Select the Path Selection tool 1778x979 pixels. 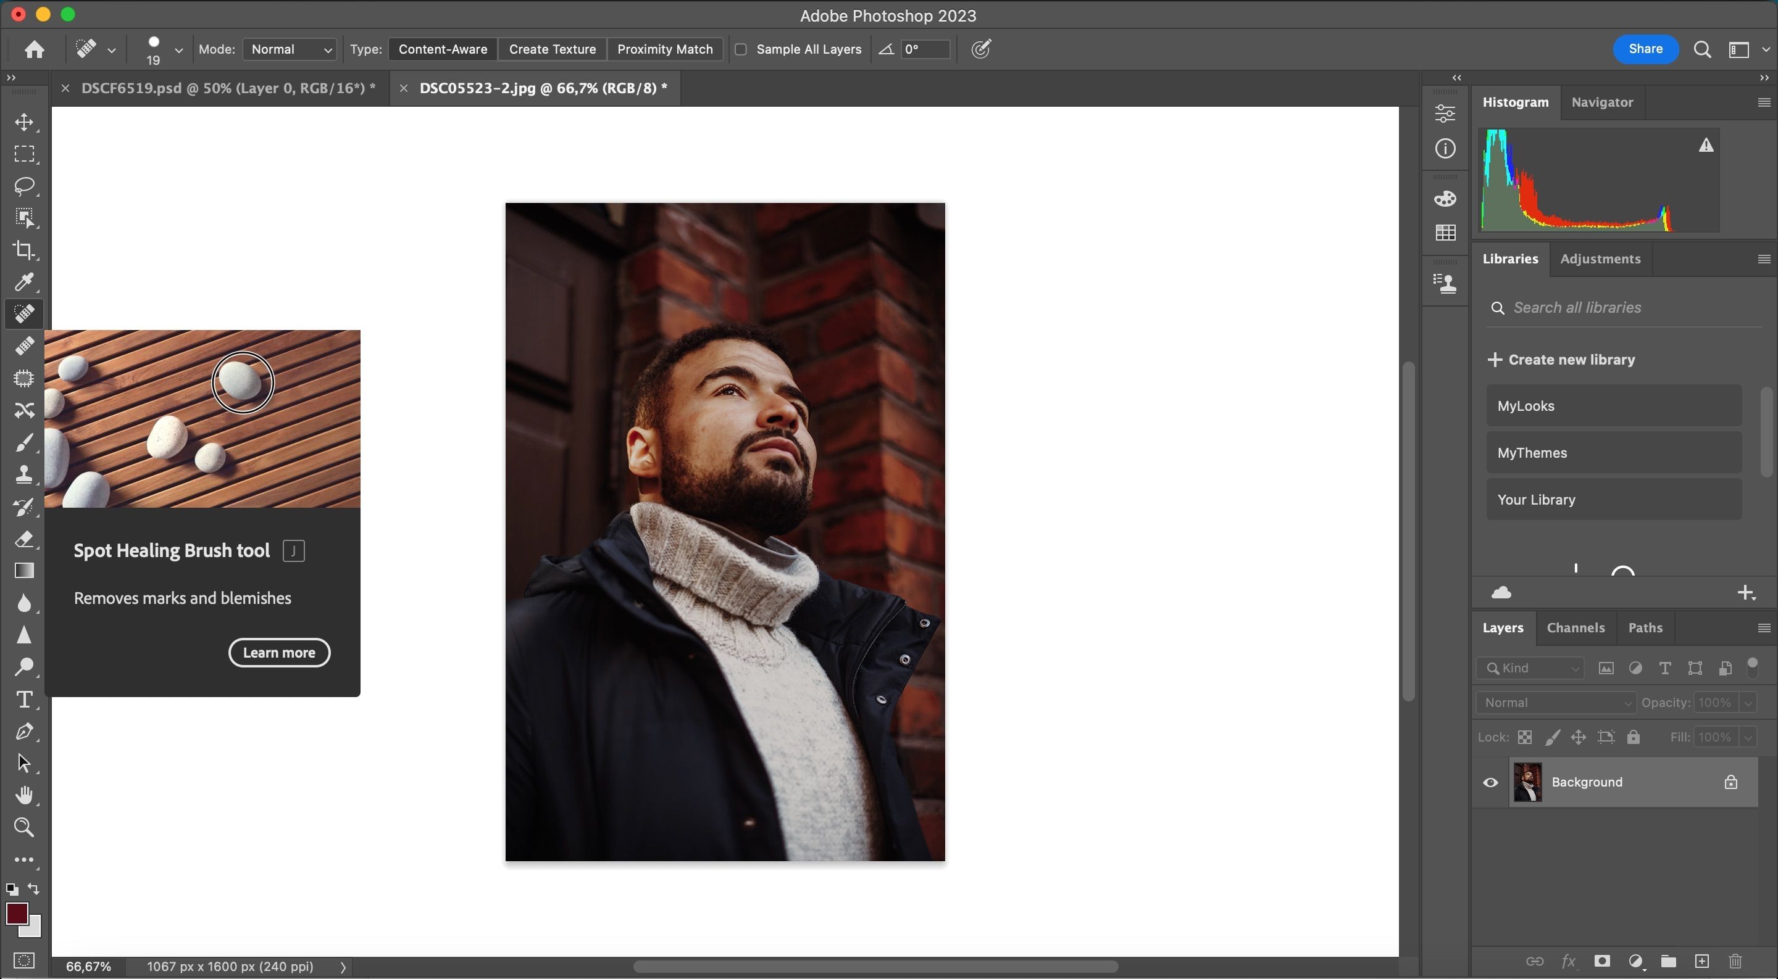(x=24, y=763)
